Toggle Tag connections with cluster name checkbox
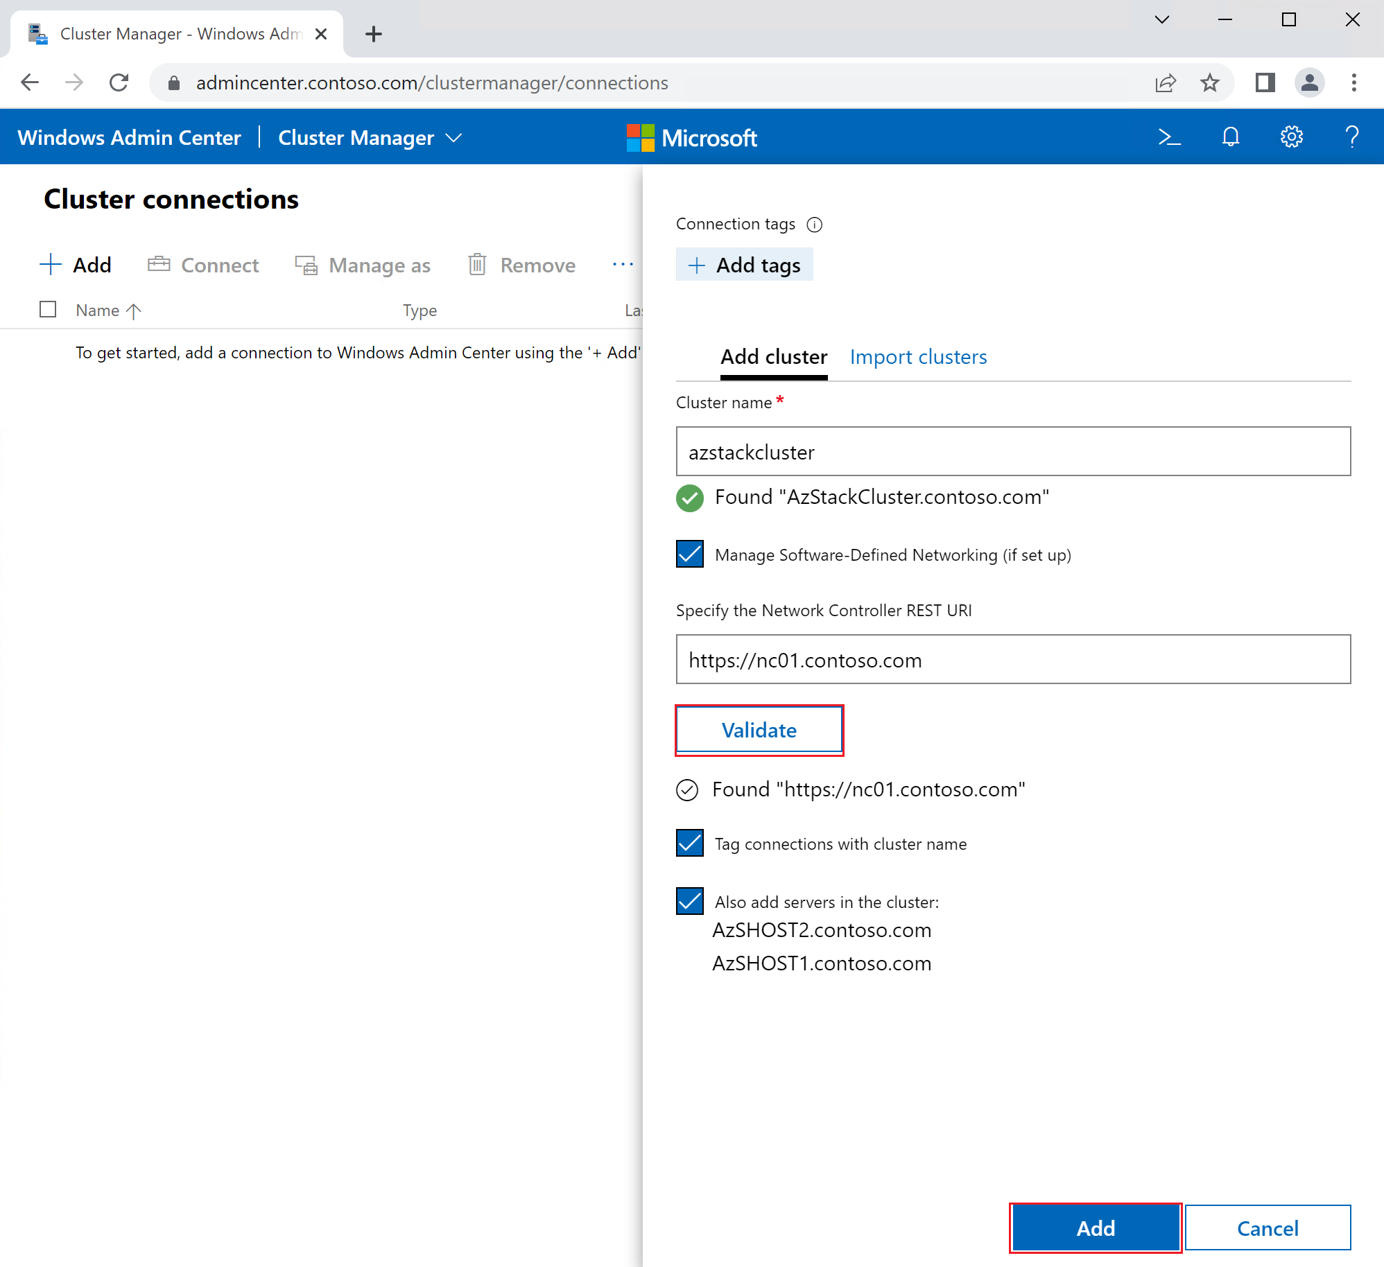Screen dimensions: 1384x1267 pyautogui.click(x=690, y=844)
